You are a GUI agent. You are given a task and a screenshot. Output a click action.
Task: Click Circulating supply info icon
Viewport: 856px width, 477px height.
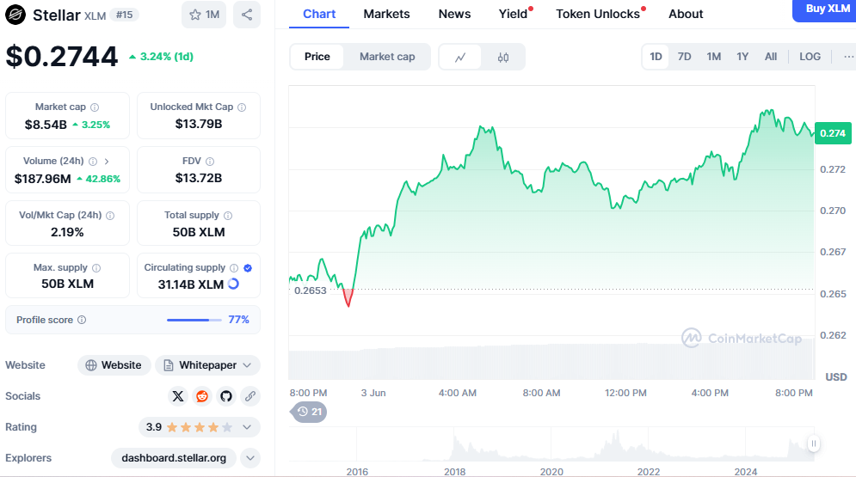coord(234,267)
